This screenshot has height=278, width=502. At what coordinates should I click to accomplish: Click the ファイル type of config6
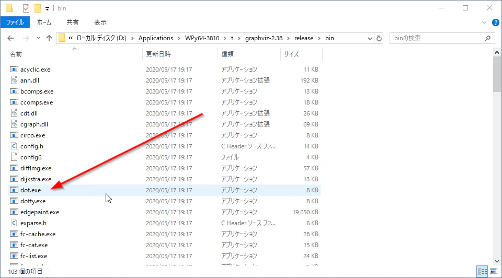pos(230,157)
